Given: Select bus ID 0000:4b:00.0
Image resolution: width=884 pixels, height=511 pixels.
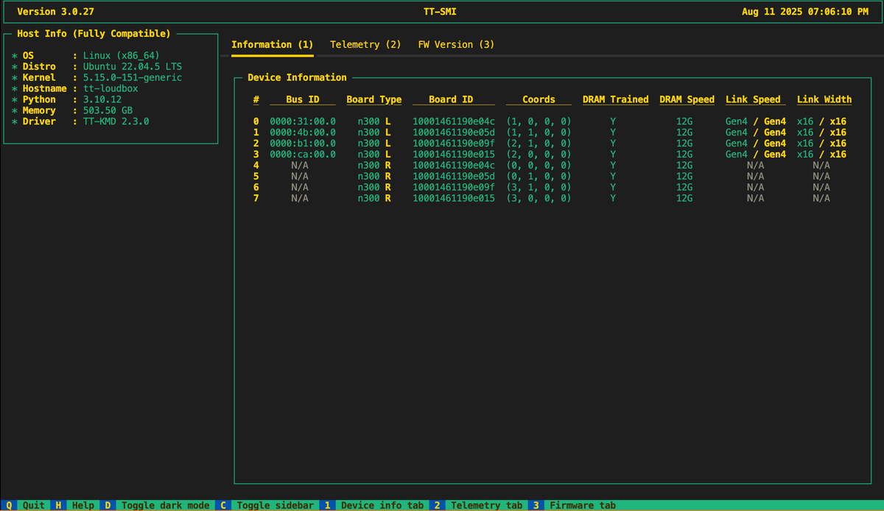Looking at the screenshot, I should (303, 133).
